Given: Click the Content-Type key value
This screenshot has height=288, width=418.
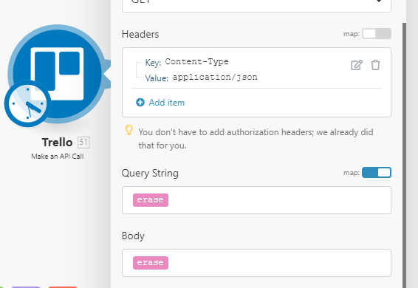Looking at the screenshot, I should tap(196, 61).
